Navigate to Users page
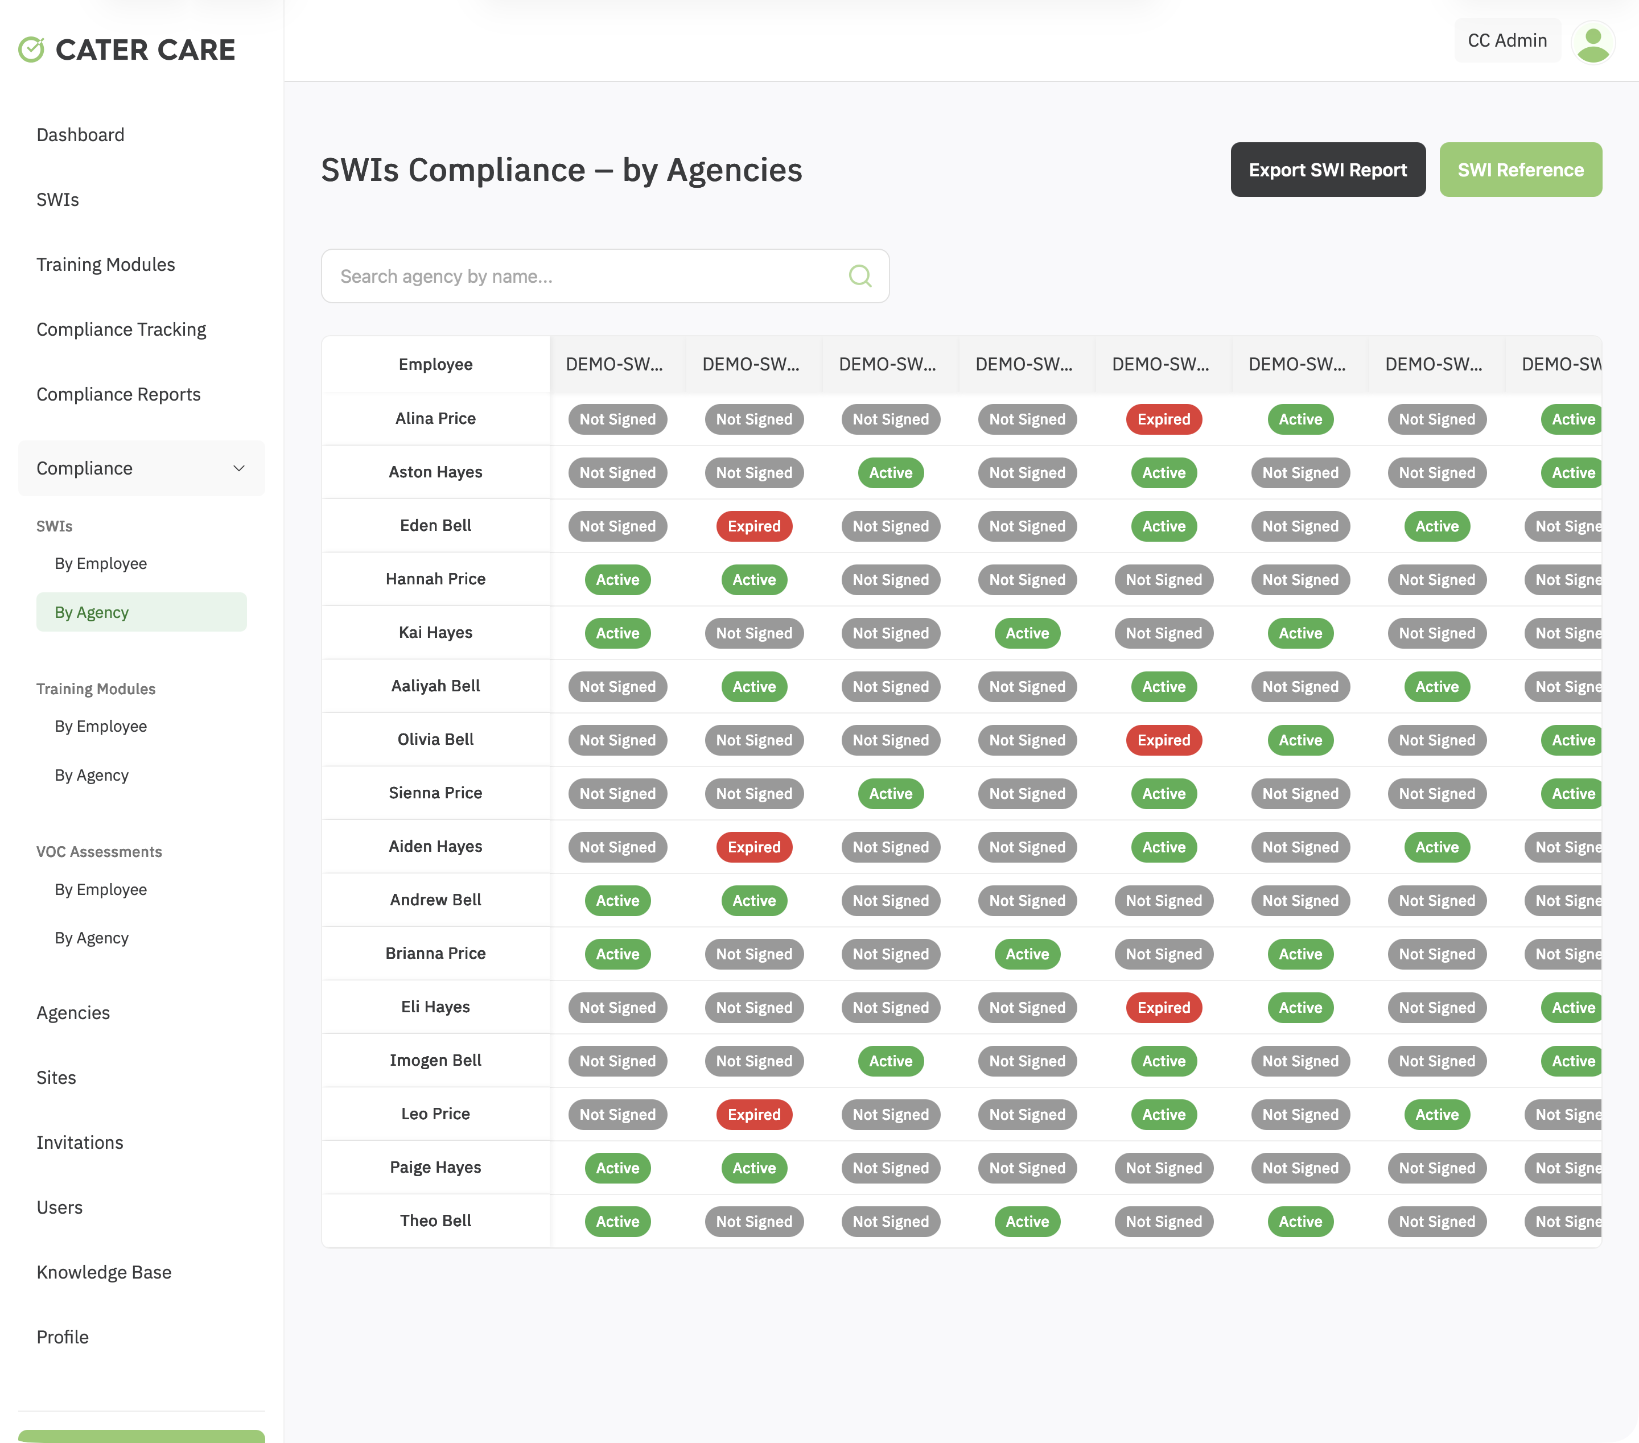This screenshot has height=1443, width=1639. point(59,1207)
